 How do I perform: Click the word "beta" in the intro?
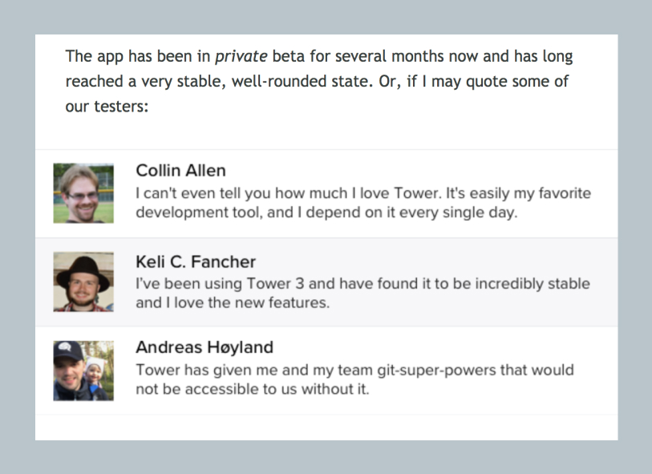click(x=288, y=57)
